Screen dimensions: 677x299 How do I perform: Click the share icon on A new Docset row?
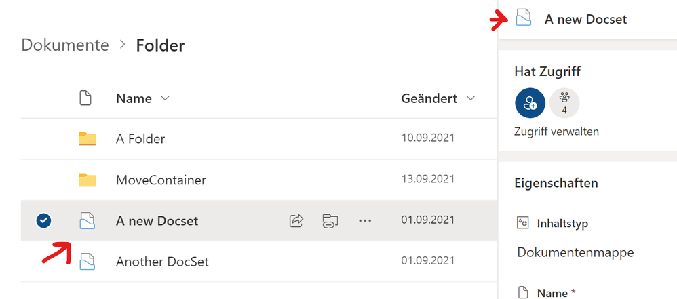click(x=296, y=220)
